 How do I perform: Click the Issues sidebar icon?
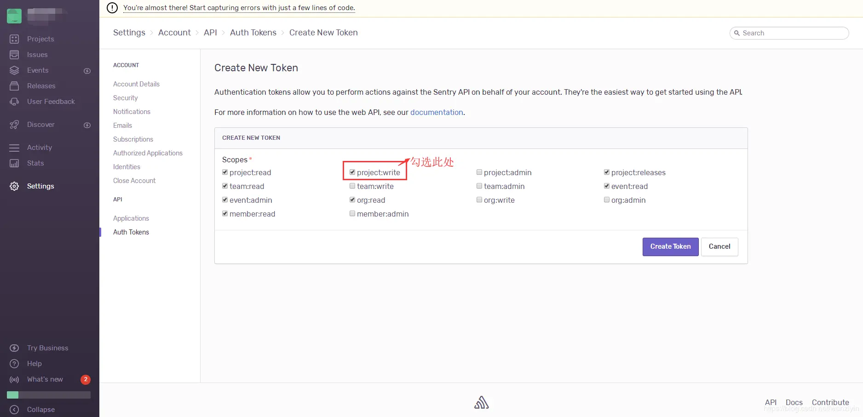tap(14, 55)
